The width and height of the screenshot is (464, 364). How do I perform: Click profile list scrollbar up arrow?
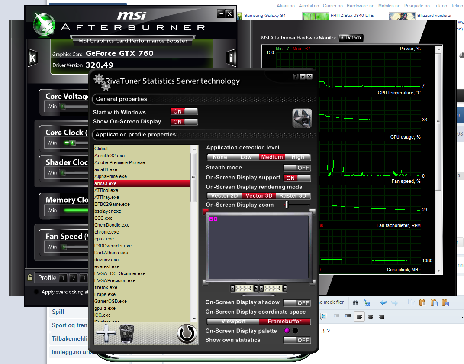[x=194, y=149]
